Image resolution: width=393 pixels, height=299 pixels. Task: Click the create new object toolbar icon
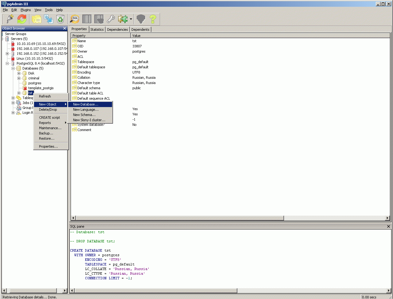pos(49,19)
